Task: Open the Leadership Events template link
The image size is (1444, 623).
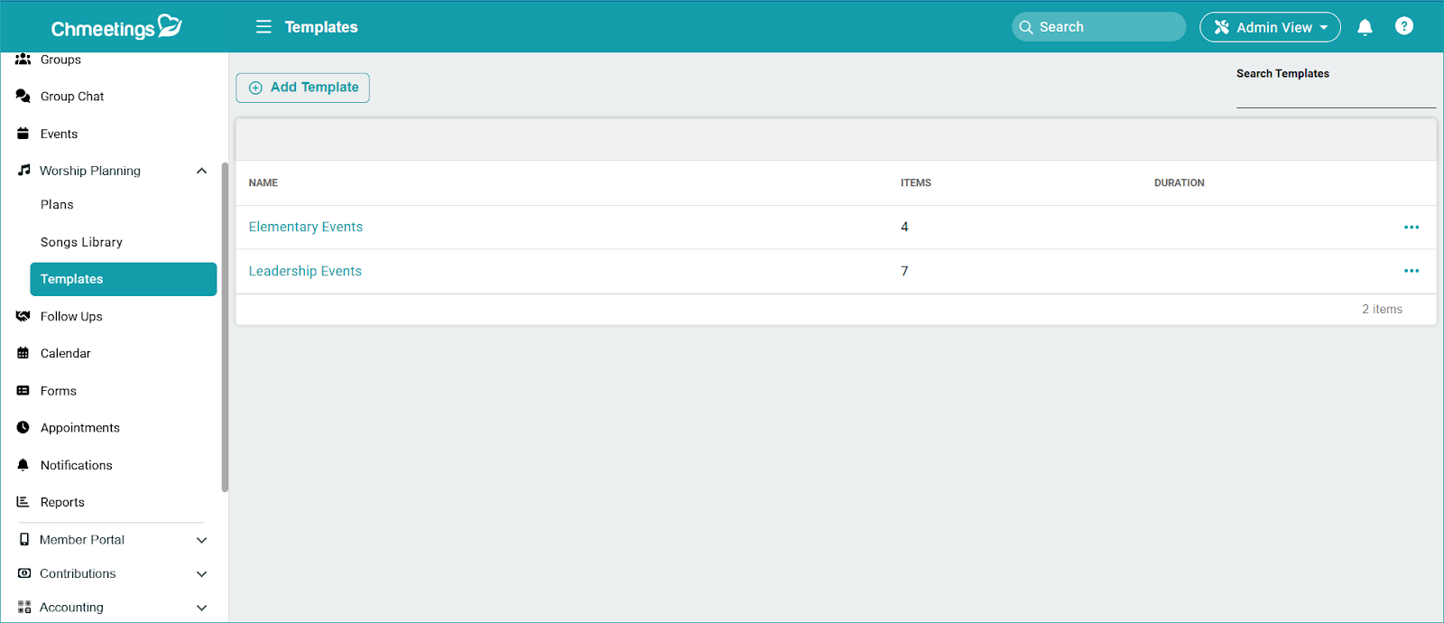Action: click(x=305, y=271)
